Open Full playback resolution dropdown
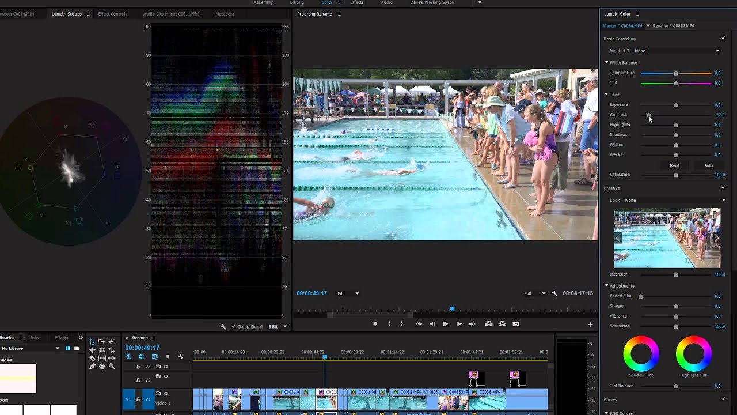The height and width of the screenshot is (415, 737). coord(534,293)
